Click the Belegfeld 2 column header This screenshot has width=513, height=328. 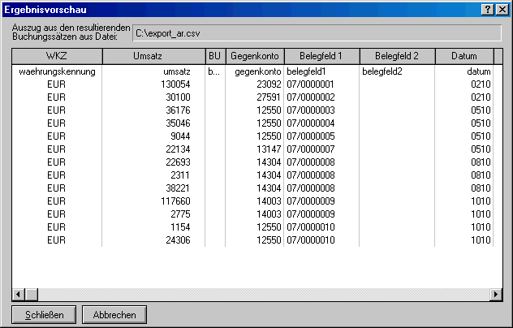(397, 56)
